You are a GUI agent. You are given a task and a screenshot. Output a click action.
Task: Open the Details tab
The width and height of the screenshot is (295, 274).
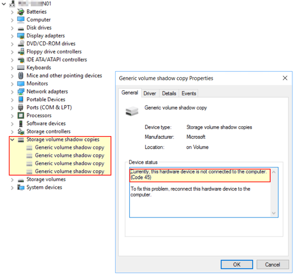[x=169, y=93]
